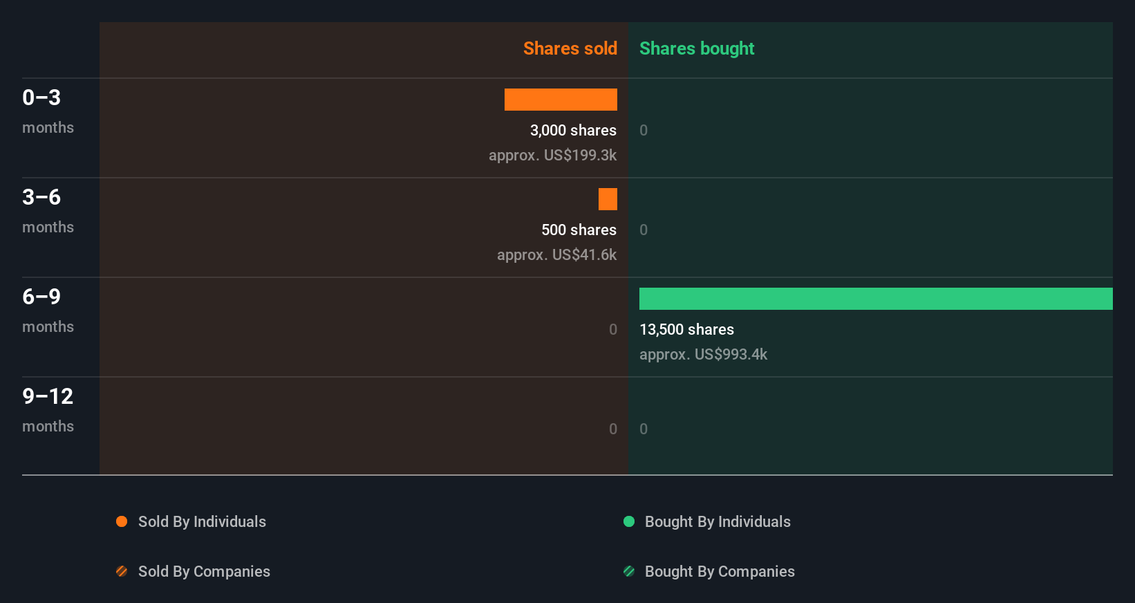This screenshot has width=1135, height=603.
Task: Click the orange Sold By Individuals legend dot
Action: pos(122,521)
